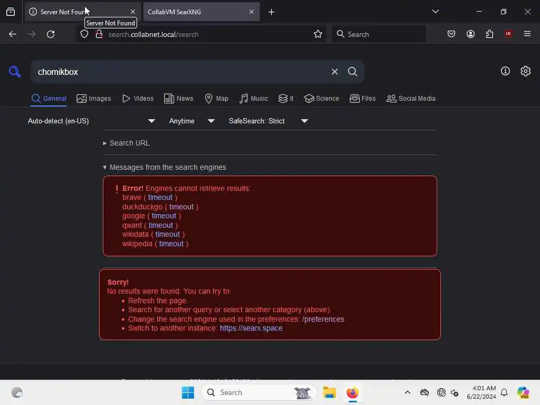Open tracking protection shield icon
Screen dimensions: 540x405
tap(84, 34)
